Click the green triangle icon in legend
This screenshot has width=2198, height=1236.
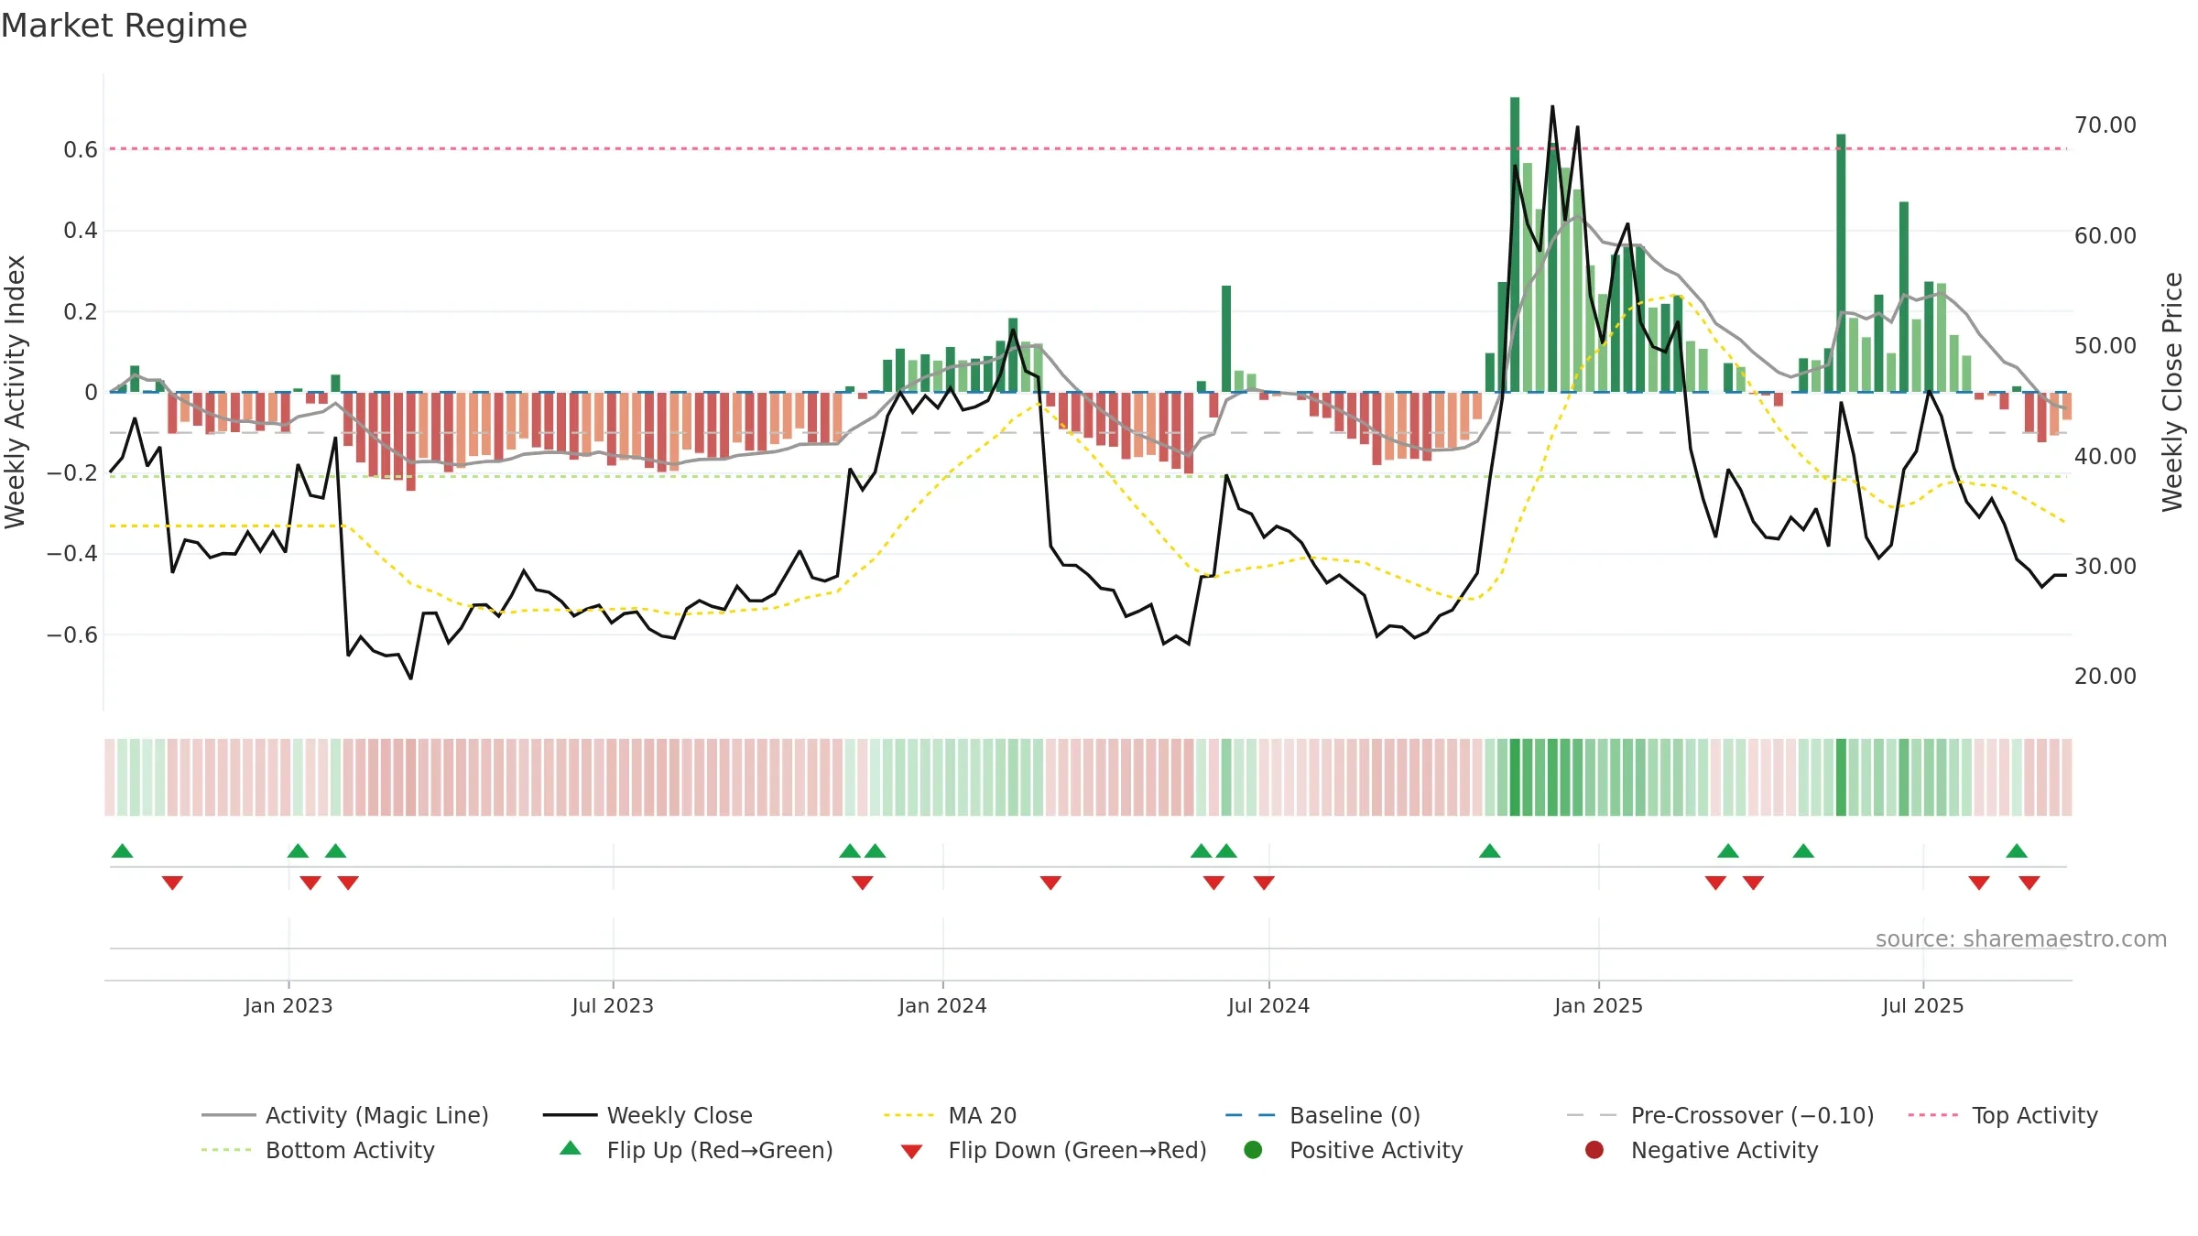[x=571, y=1148]
